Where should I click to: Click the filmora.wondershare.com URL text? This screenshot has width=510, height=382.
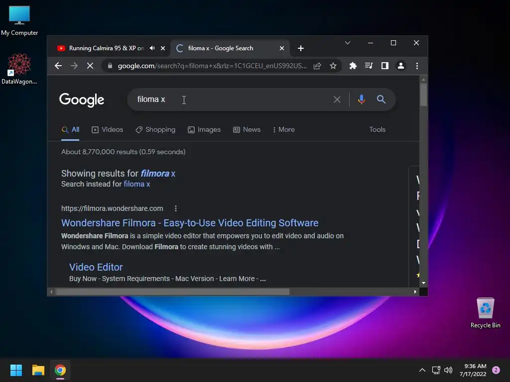pyautogui.click(x=112, y=208)
